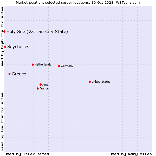Select the "France" label text
Viewport: 156px width, 156px height.
(x=44, y=89)
